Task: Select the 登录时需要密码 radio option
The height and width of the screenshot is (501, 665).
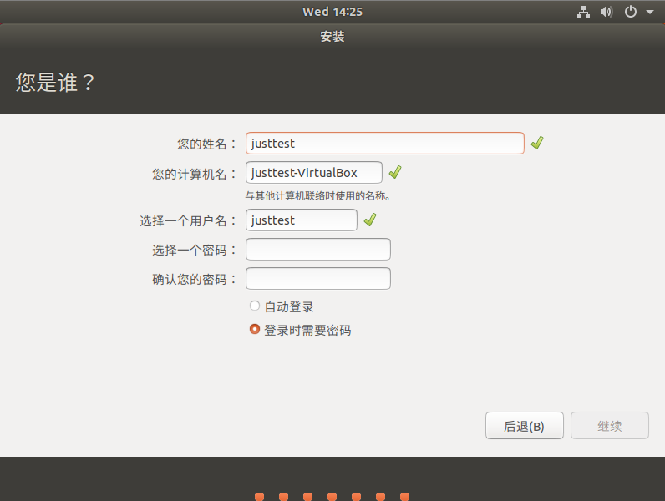Action: (255, 330)
